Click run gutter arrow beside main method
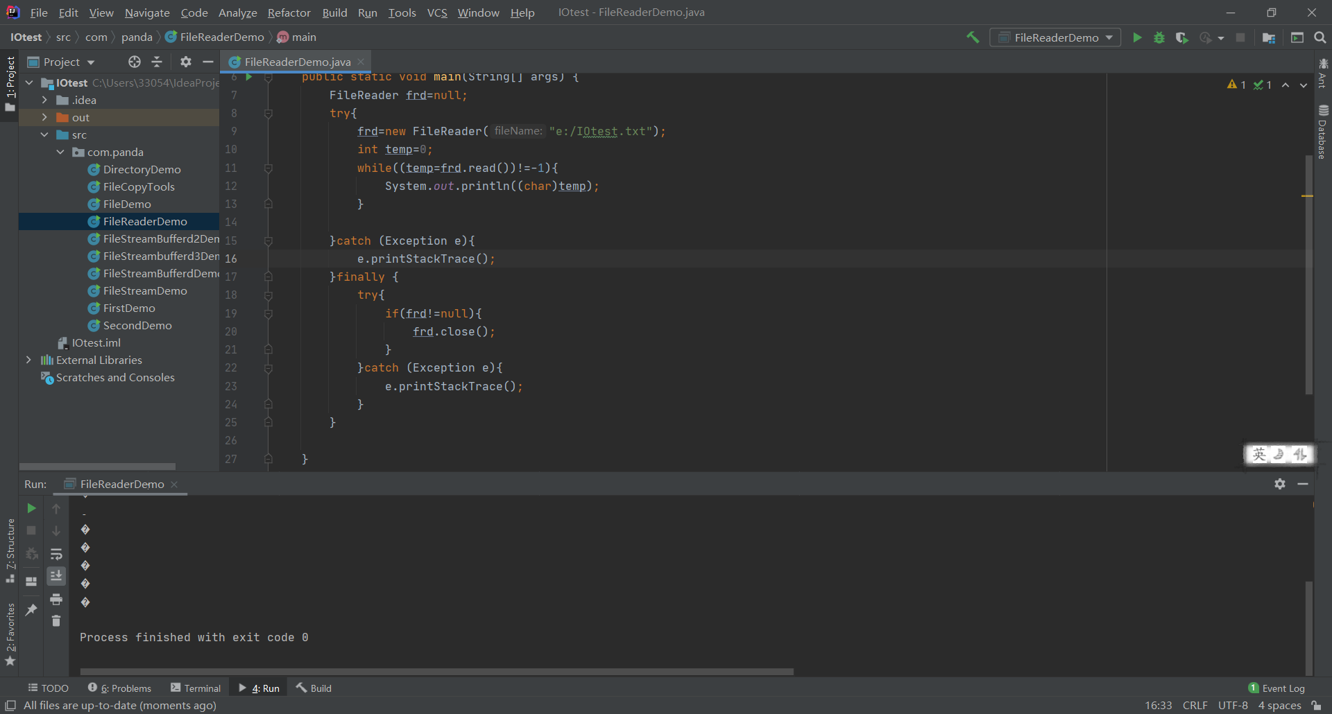This screenshot has width=1332, height=714. click(x=249, y=77)
